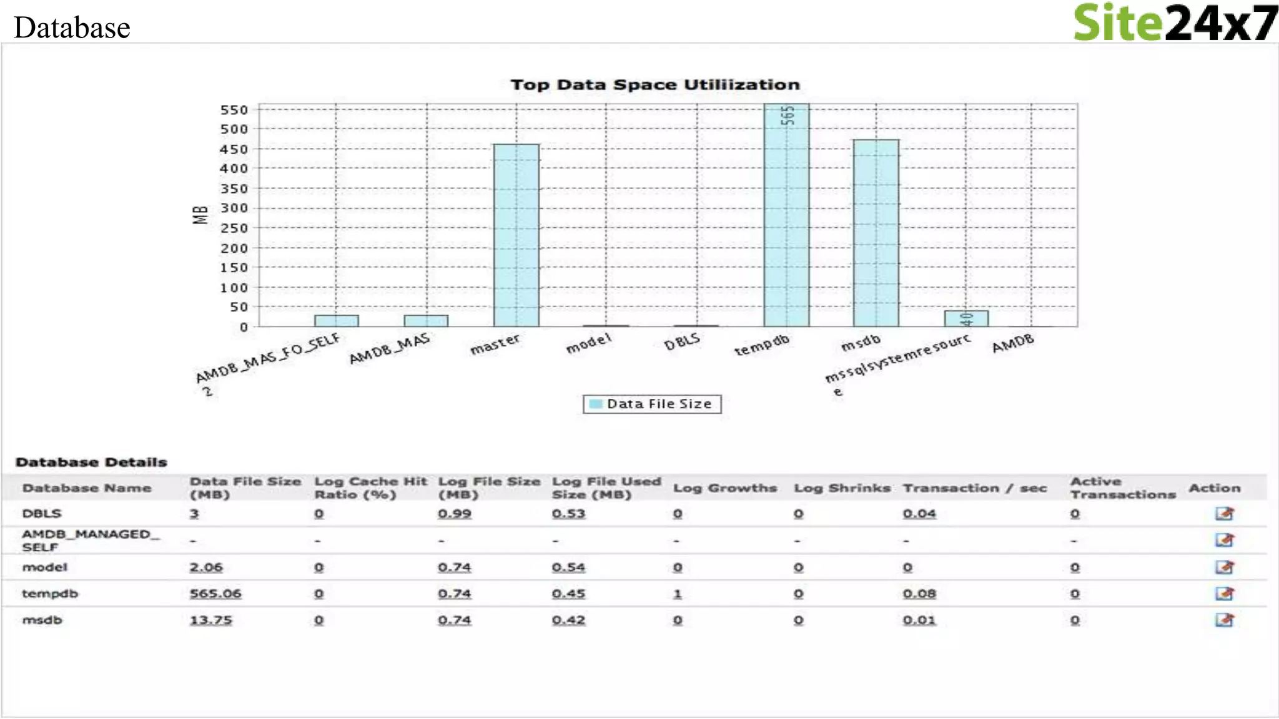
Task: Click the edit action icon for msdb
Action: (1224, 620)
